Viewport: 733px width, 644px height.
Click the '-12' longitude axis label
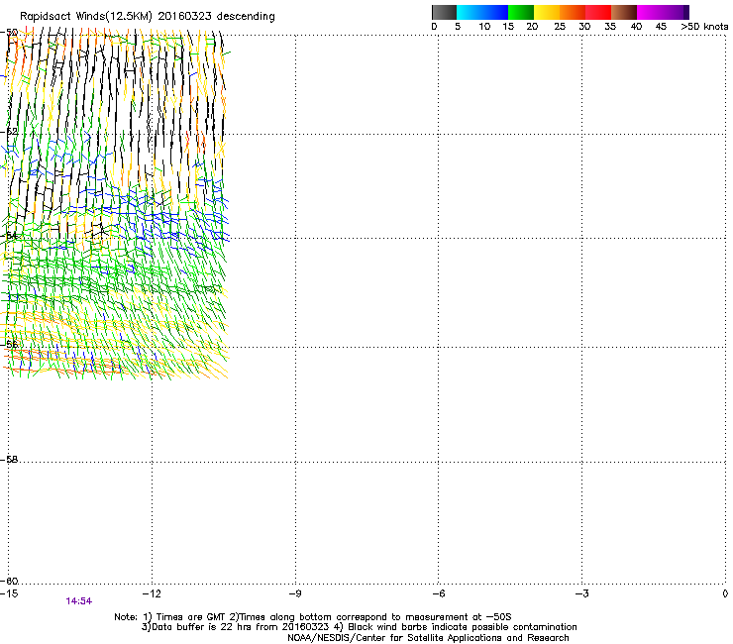click(x=152, y=593)
